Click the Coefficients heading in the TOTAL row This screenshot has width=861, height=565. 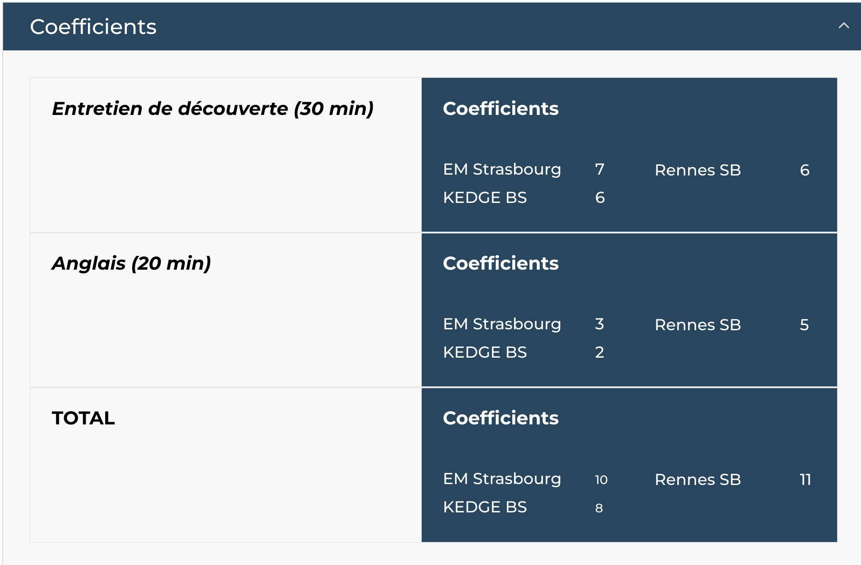click(x=500, y=418)
